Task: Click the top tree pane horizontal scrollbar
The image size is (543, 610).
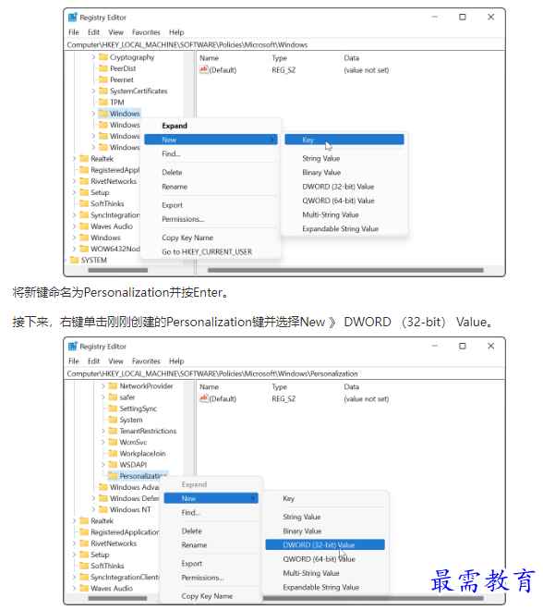Action: [x=118, y=270]
